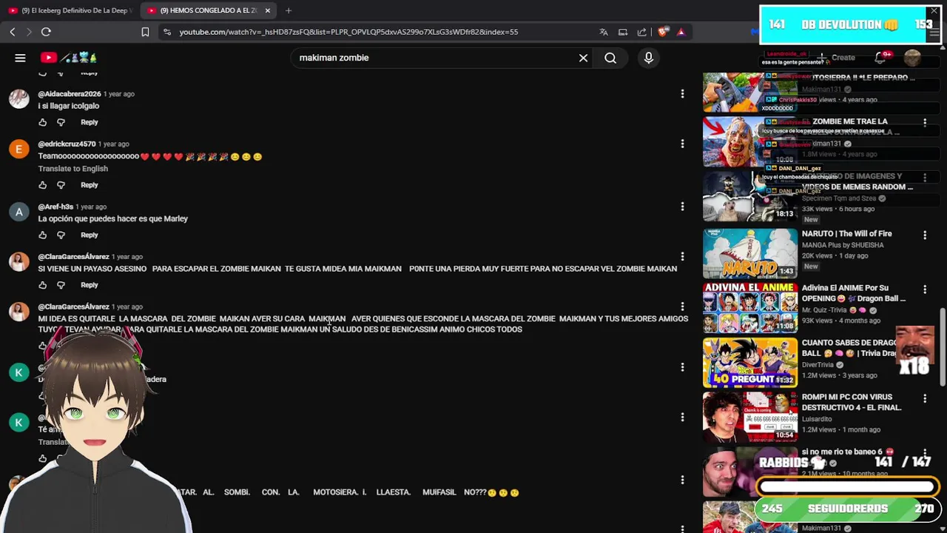Open the Adivina El ANIME thumbnail
The width and height of the screenshot is (947, 533).
(x=750, y=308)
